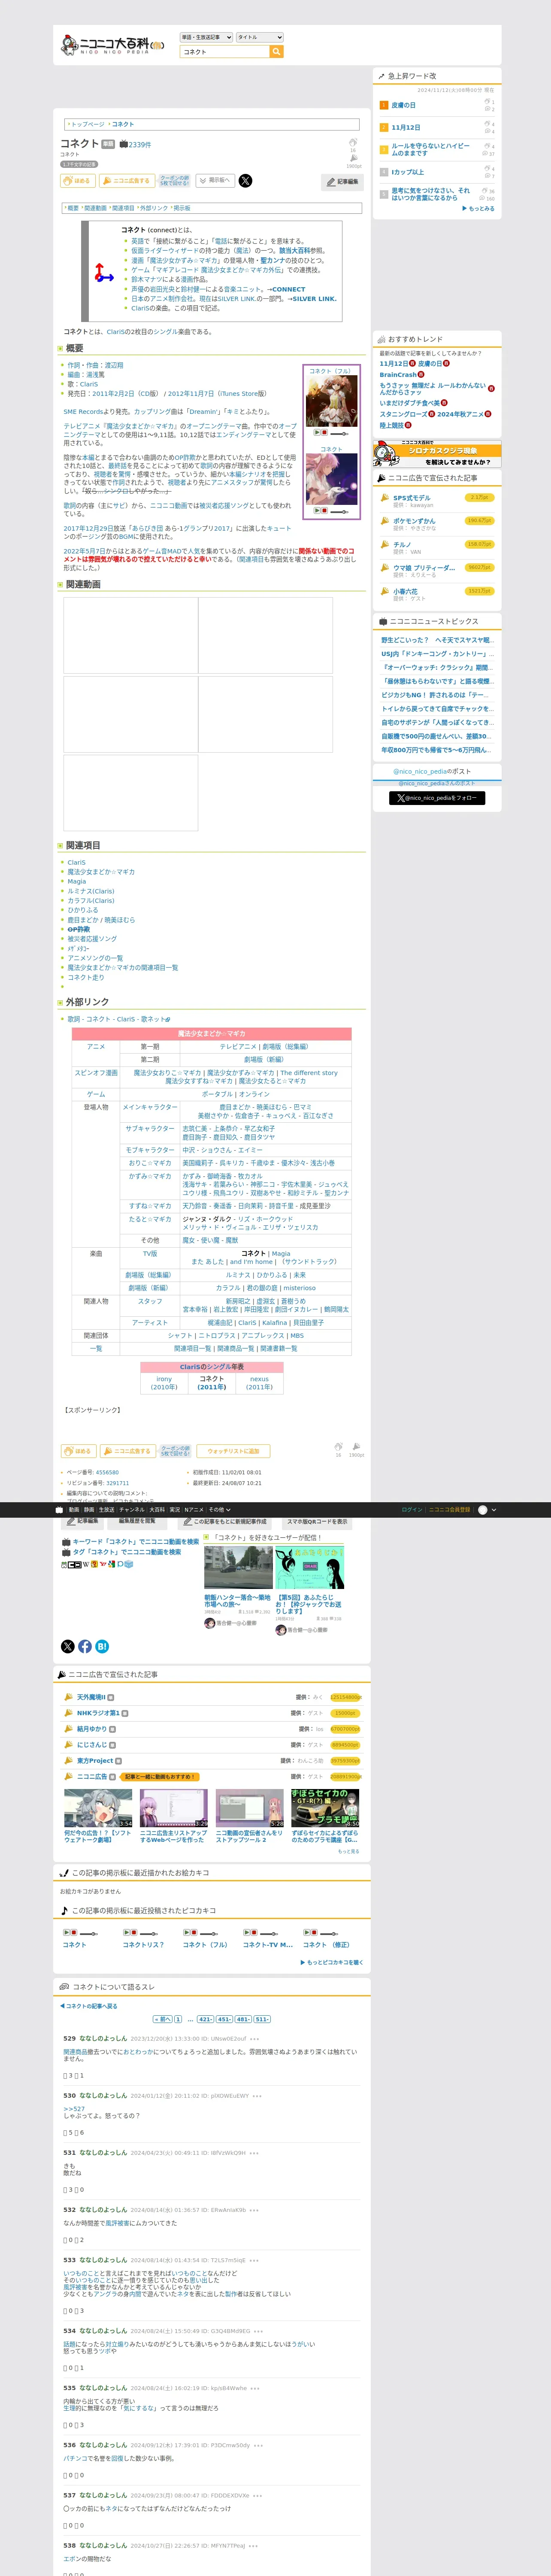Open the SPS式モデル advertised article
Screen dimensions: 551x2576
(x=412, y=497)
